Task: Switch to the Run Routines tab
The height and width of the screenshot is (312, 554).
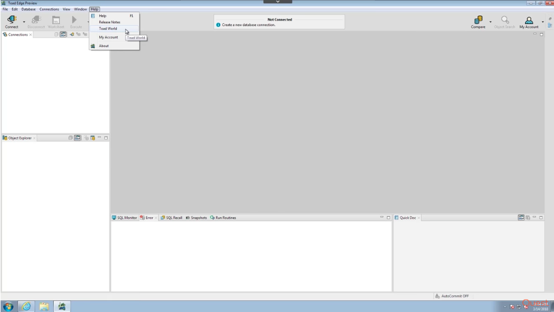Action: click(x=223, y=218)
